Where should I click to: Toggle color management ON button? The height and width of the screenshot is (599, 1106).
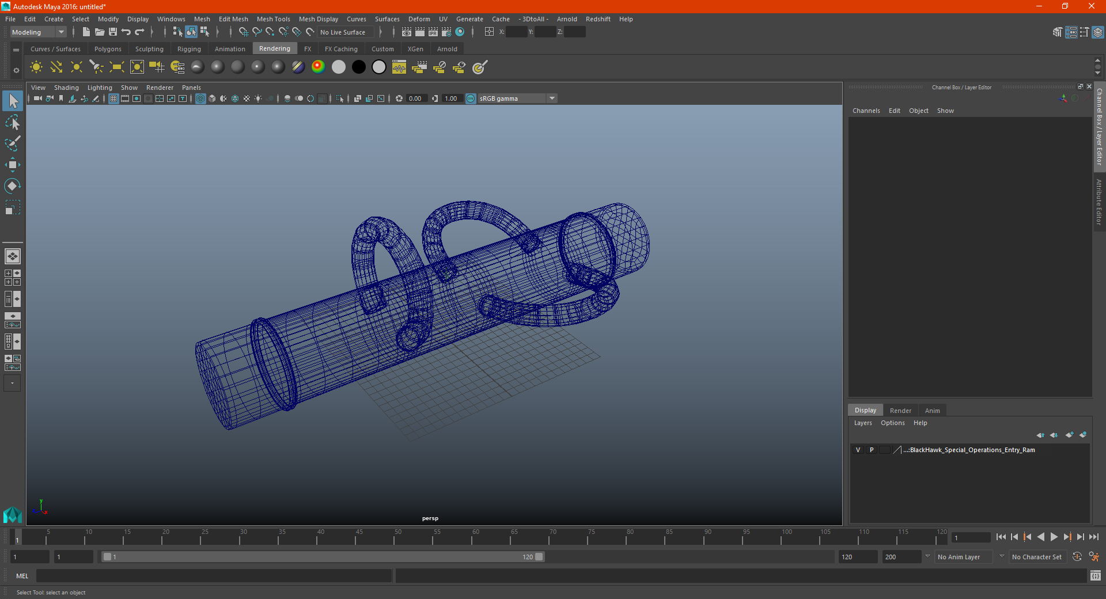[x=471, y=98]
